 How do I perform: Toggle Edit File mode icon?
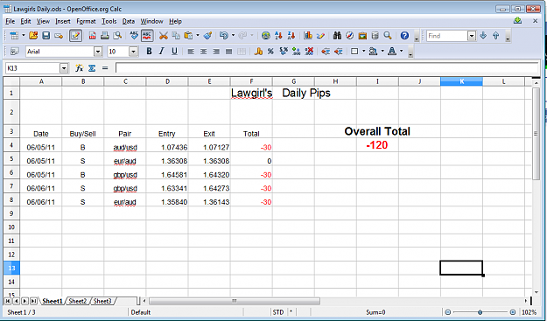[x=75, y=36]
